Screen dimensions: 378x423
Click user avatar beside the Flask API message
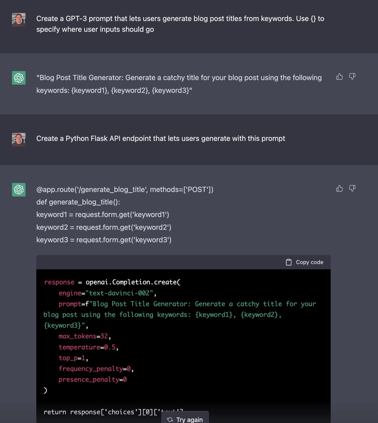[19, 139]
